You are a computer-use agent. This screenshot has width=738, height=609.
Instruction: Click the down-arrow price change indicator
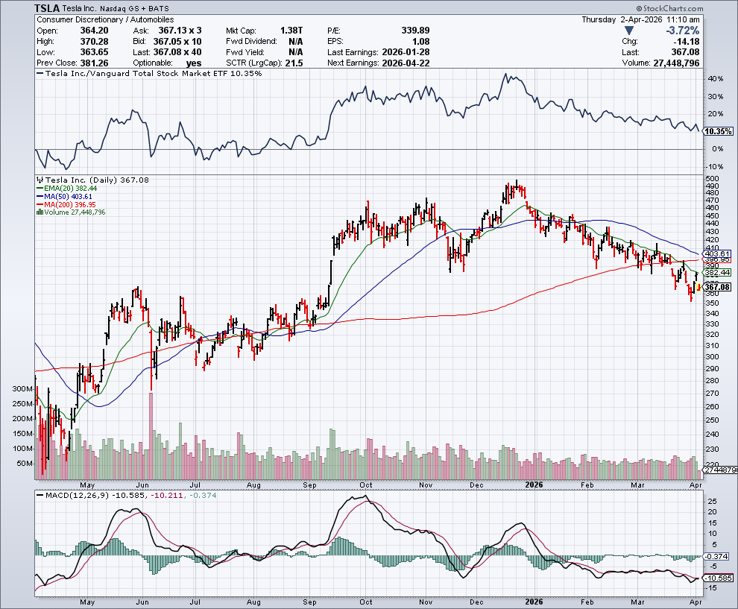tap(630, 31)
